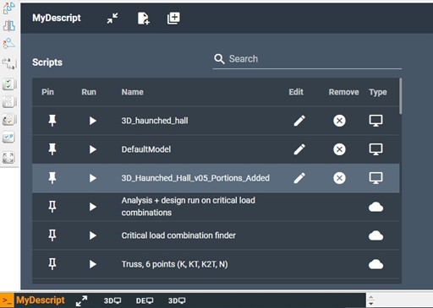Pin Truss, 6 points script
This screenshot has width=433, height=308.
(52, 264)
